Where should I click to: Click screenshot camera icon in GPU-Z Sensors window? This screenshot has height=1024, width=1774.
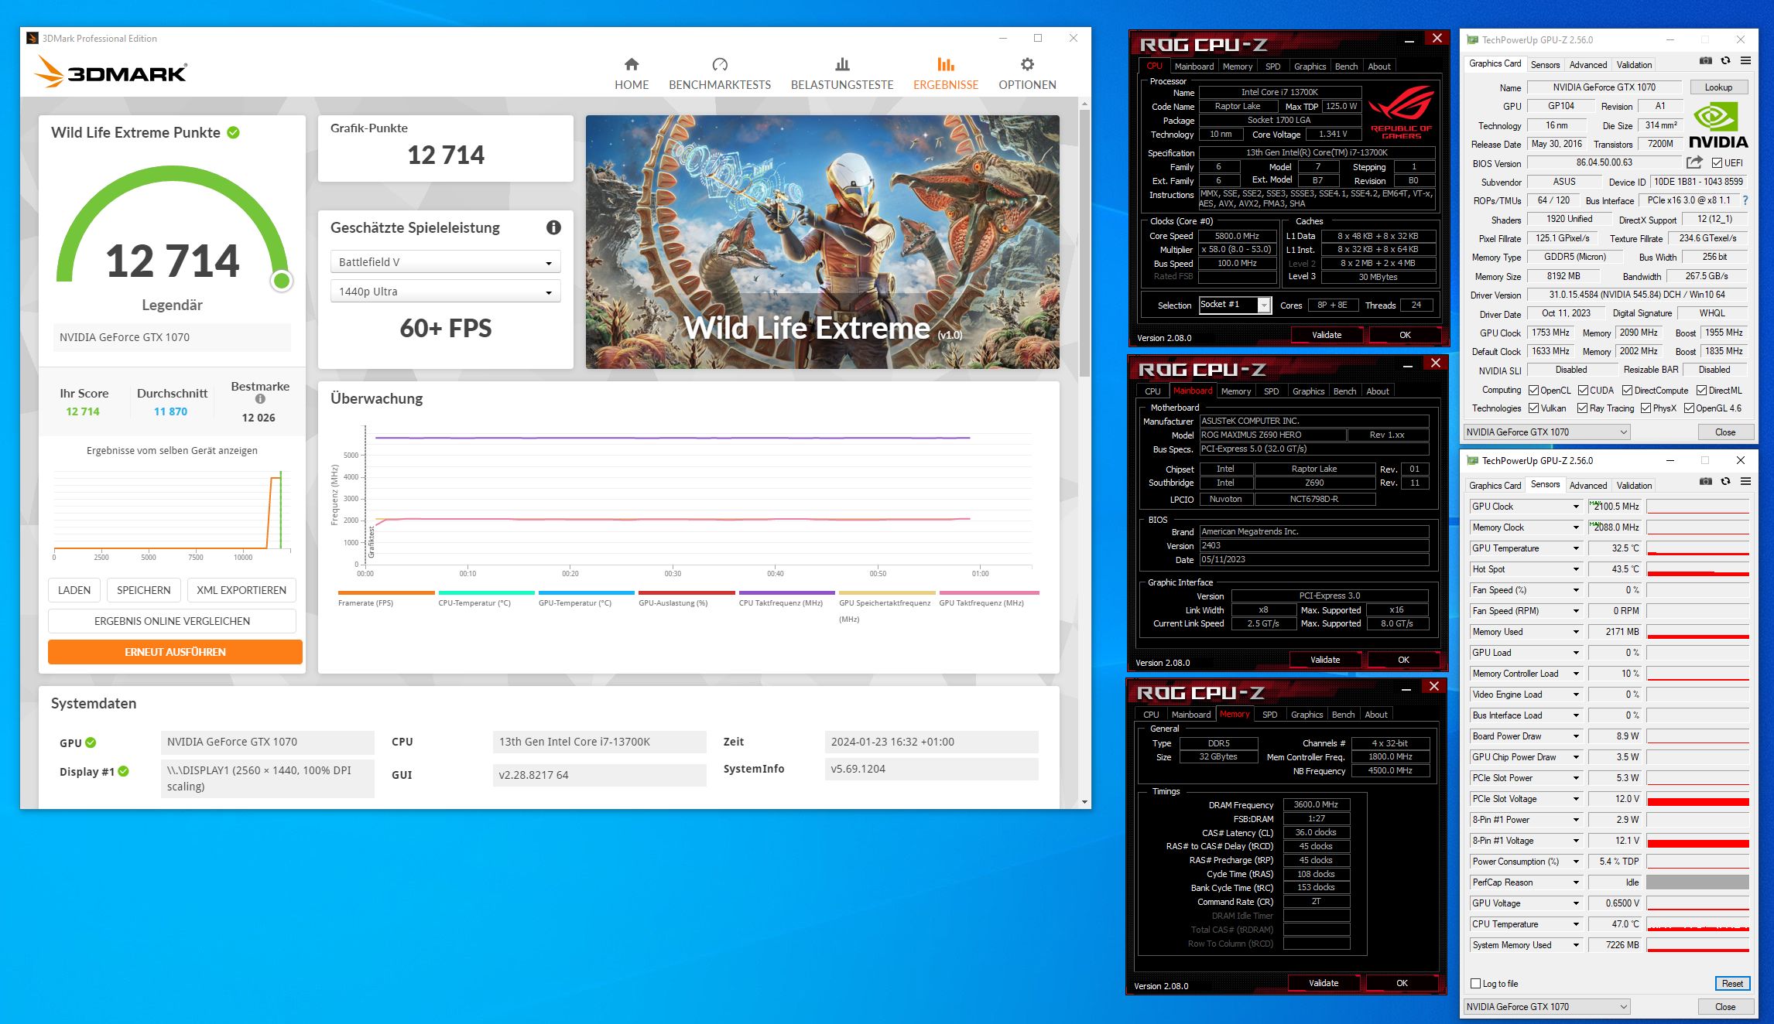tap(1705, 481)
